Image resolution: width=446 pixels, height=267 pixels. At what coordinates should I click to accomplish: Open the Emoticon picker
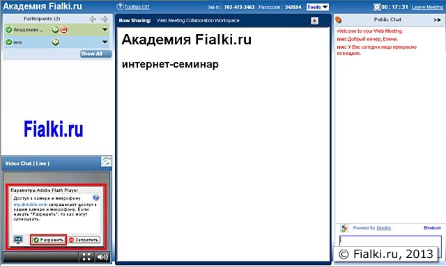pos(432,228)
